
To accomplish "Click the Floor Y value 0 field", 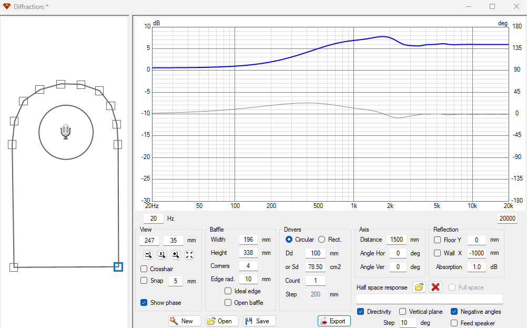I will [477, 240].
